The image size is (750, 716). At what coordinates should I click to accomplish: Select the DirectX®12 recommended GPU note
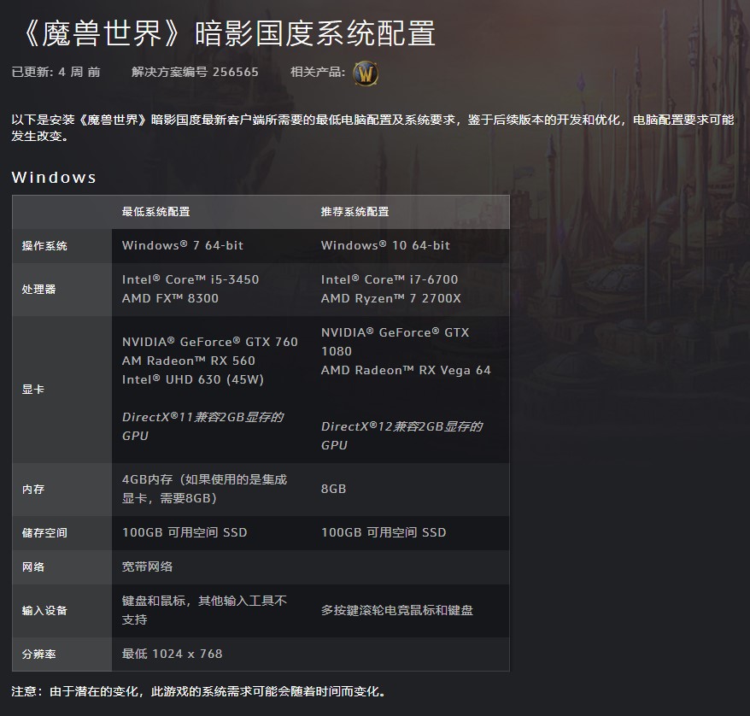point(401,436)
